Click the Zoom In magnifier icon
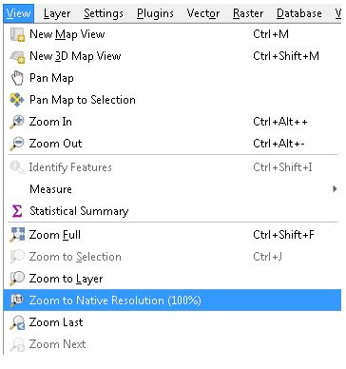This screenshot has height=369, width=346. pos(17,122)
